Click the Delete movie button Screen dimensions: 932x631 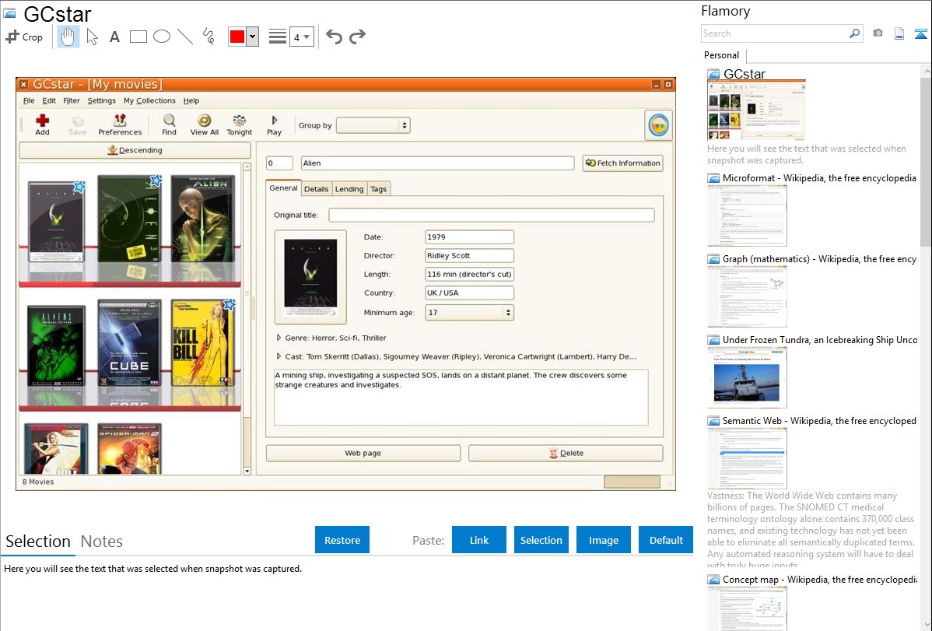coord(566,453)
